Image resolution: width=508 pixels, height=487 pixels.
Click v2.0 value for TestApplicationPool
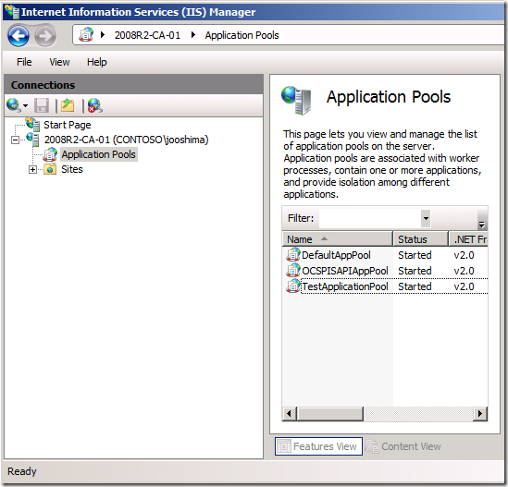pyautogui.click(x=464, y=286)
